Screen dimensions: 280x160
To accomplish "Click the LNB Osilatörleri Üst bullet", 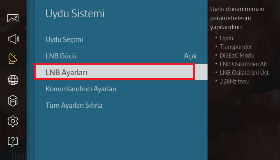I will point(244,72).
